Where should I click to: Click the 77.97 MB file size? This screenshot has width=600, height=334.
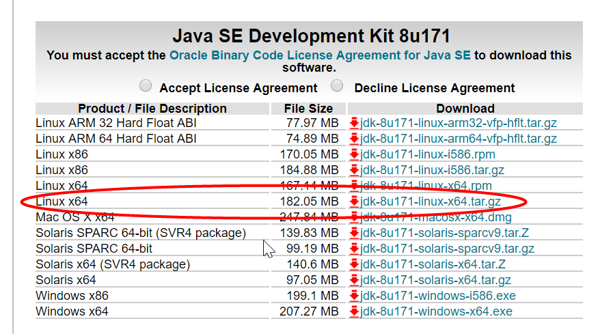pos(312,123)
